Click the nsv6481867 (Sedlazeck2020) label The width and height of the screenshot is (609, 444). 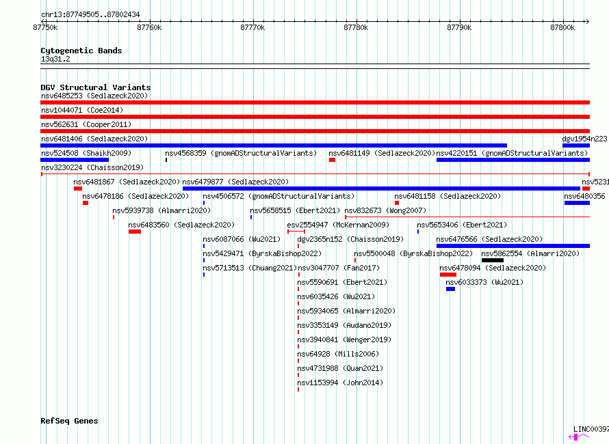click(127, 182)
